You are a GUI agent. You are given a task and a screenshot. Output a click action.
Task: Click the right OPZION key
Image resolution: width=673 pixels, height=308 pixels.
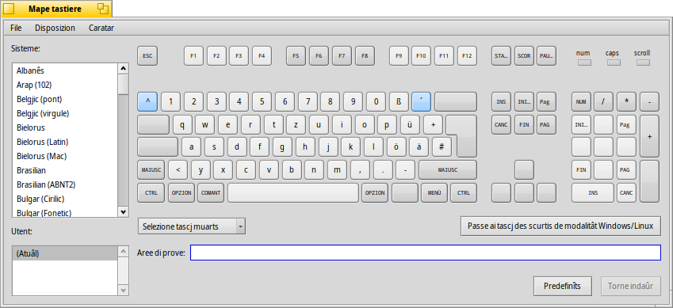click(x=375, y=193)
